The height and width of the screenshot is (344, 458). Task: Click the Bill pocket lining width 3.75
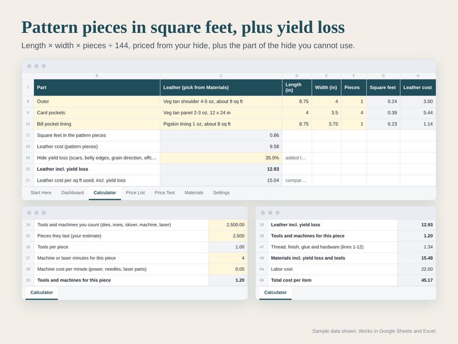point(326,124)
